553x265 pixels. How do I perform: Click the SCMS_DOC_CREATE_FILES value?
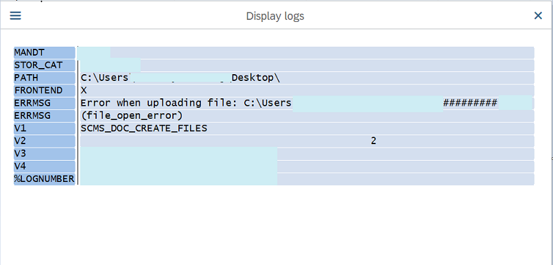coord(144,128)
